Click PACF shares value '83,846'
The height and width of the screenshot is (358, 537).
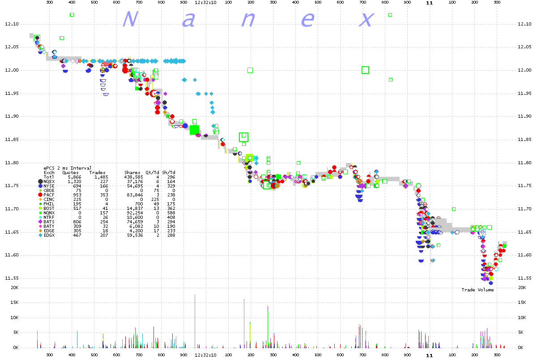(x=135, y=195)
